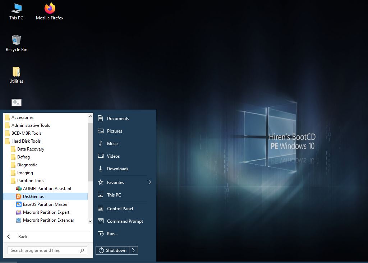
Task: Open Control Panel from start menu
Action: [120, 209]
